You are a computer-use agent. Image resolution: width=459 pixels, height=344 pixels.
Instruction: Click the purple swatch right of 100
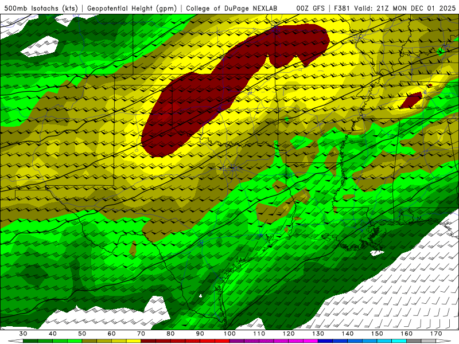point(237,342)
